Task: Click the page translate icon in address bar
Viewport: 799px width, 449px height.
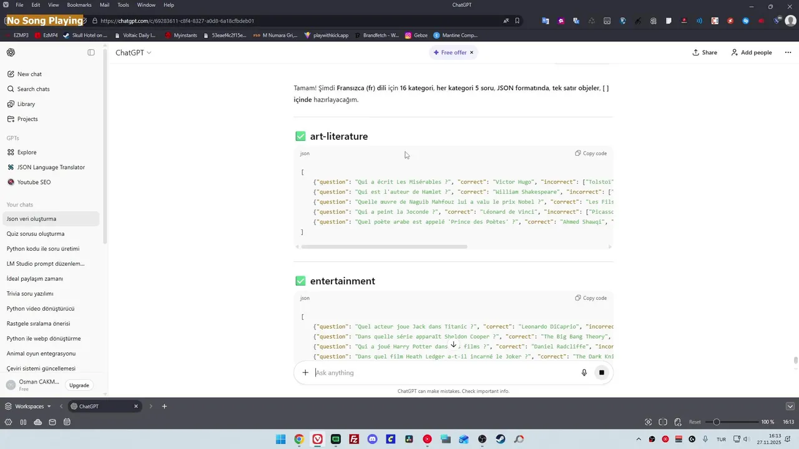Action: click(x=506, y=21)
